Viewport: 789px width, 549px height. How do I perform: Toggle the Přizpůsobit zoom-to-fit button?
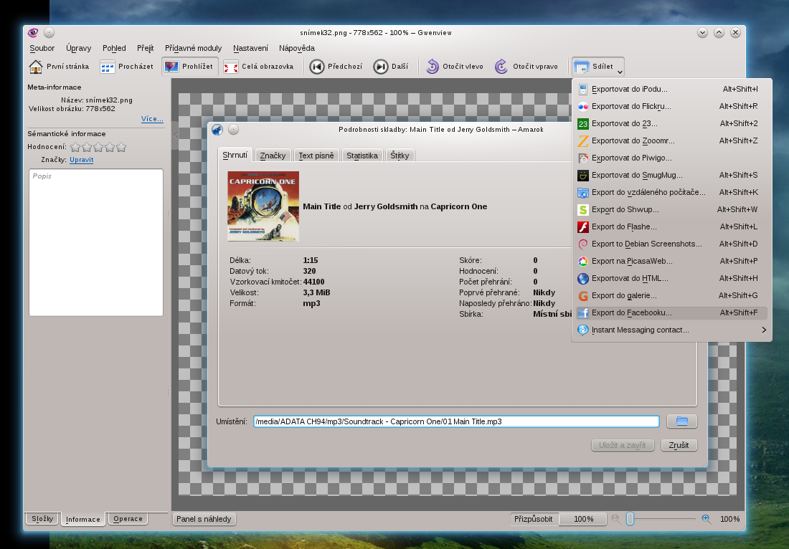click(534, 519)
